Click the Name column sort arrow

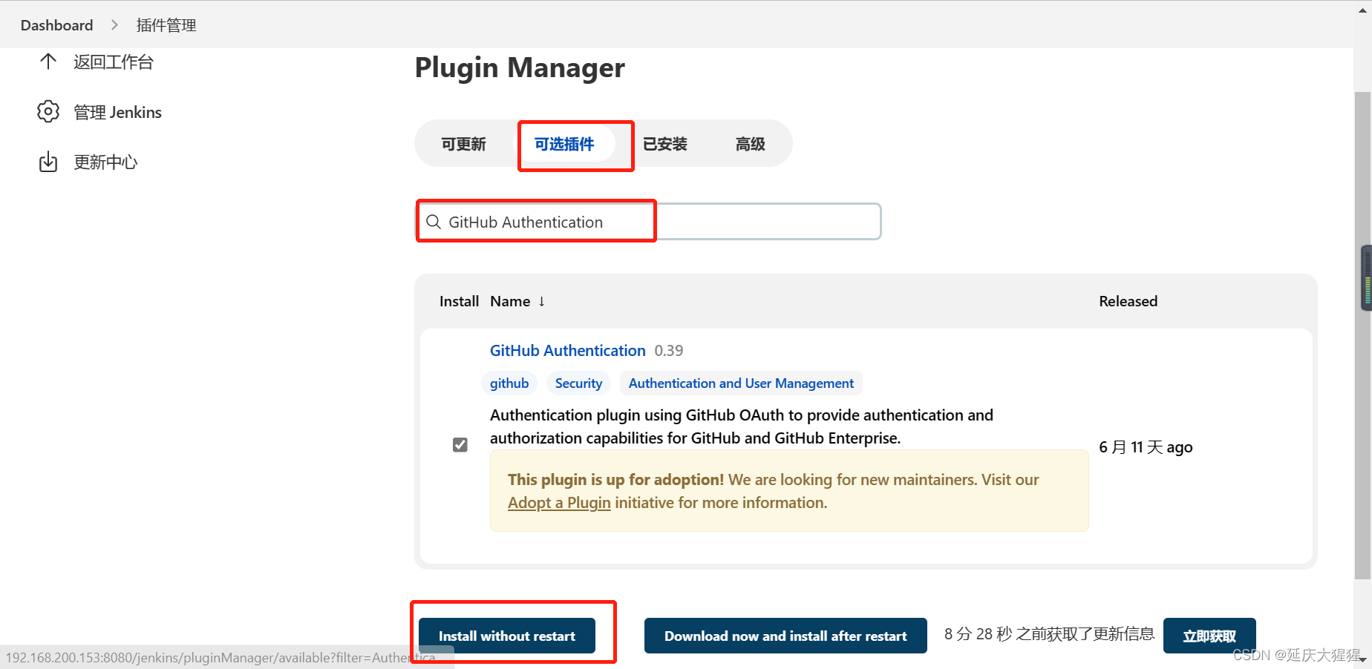pos(542,301)
